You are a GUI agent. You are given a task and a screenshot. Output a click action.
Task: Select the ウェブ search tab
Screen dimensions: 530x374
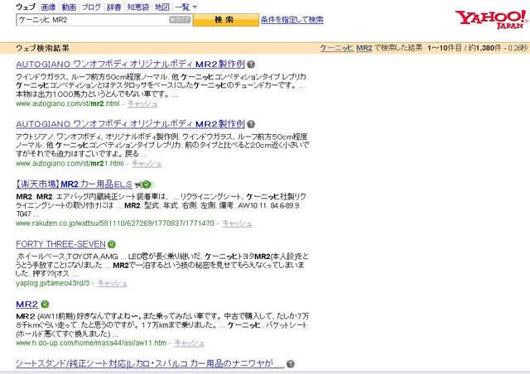tap(26, 7)
